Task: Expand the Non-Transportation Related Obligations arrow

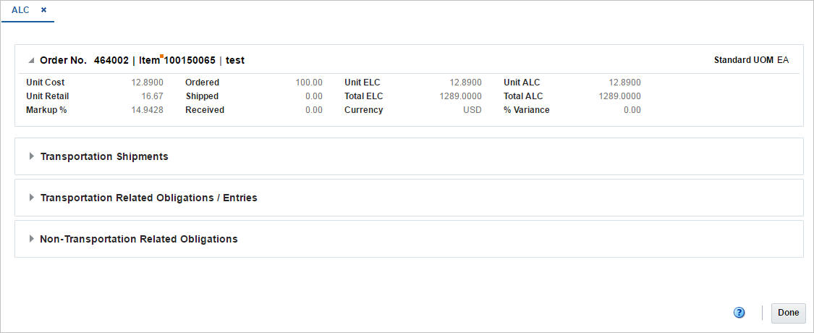Action: tap(32, 239)
